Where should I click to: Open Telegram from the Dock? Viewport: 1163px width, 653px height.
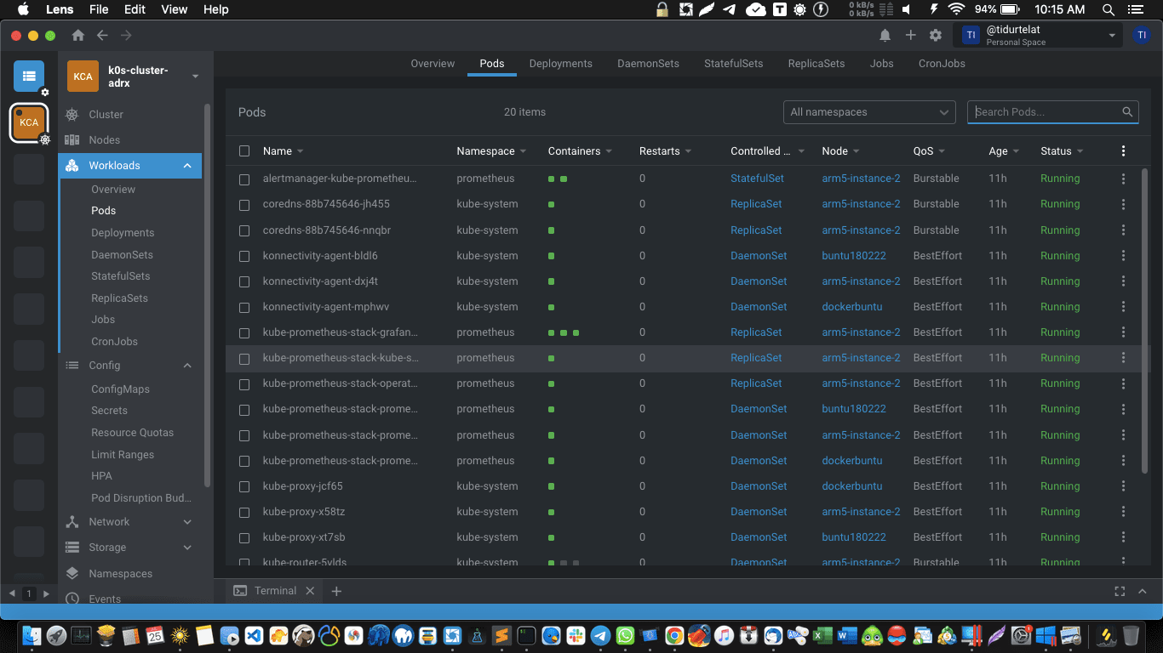pos(600,635)
